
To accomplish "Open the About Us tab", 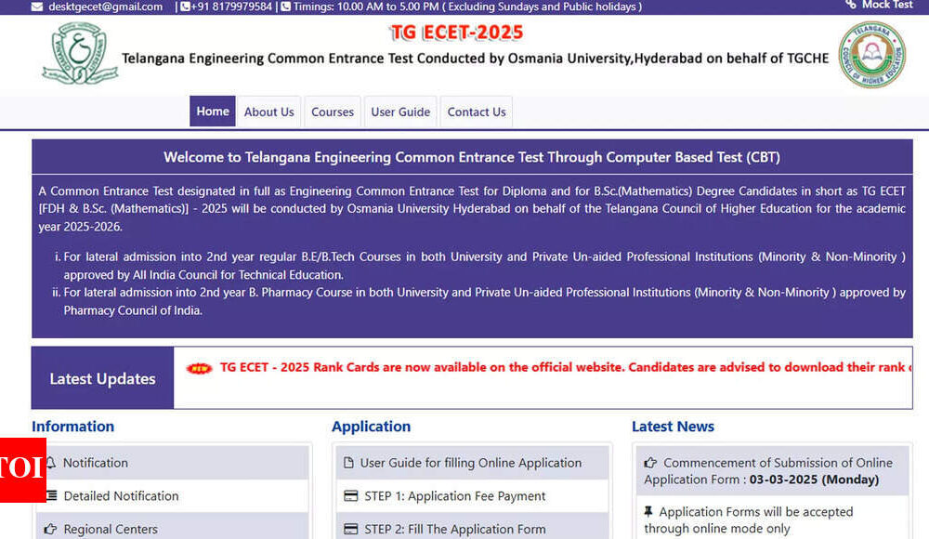I will pos(269,112).
